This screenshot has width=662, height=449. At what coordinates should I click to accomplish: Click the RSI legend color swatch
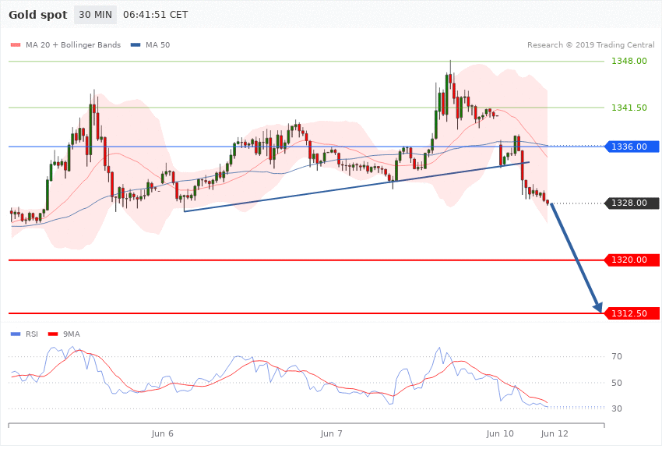16,334
